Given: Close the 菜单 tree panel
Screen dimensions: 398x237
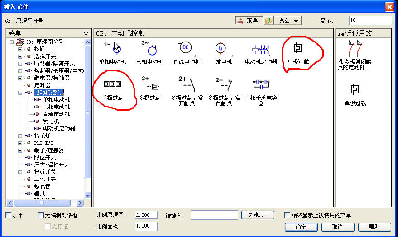Looking at the screenshot, I should [86, 33].
